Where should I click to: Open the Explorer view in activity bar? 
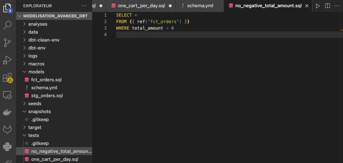pyautogui.click(x=8, y=8)
